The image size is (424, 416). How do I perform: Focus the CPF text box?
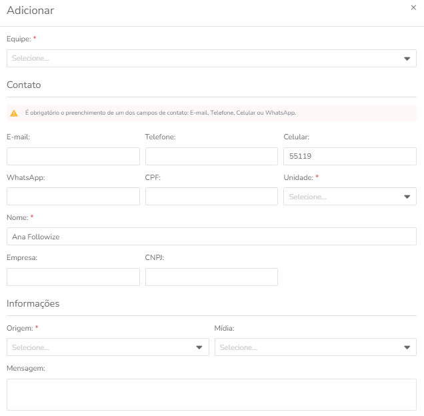(x=211, y=196)
